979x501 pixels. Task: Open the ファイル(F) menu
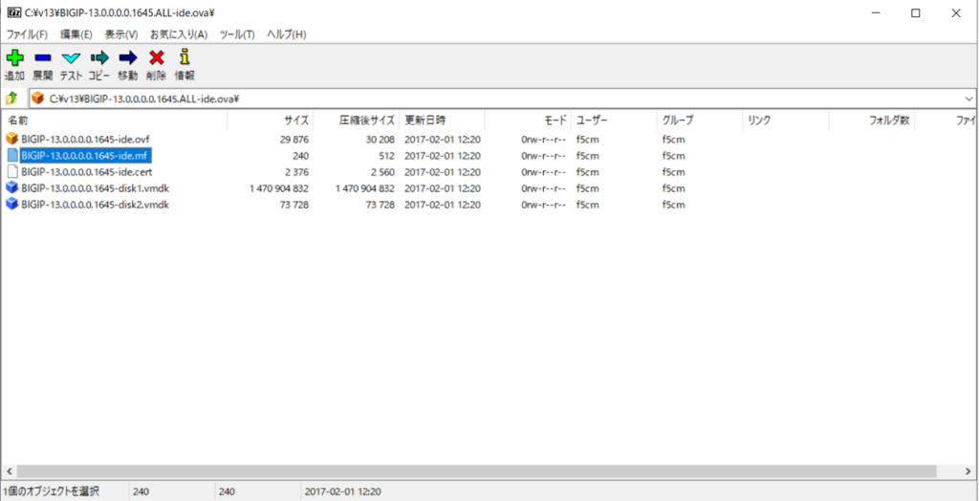[x=27, y=34]
